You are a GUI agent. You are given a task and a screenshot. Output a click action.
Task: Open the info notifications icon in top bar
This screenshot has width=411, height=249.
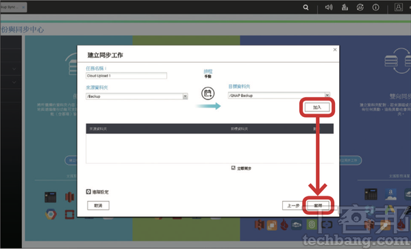[375, 8]
